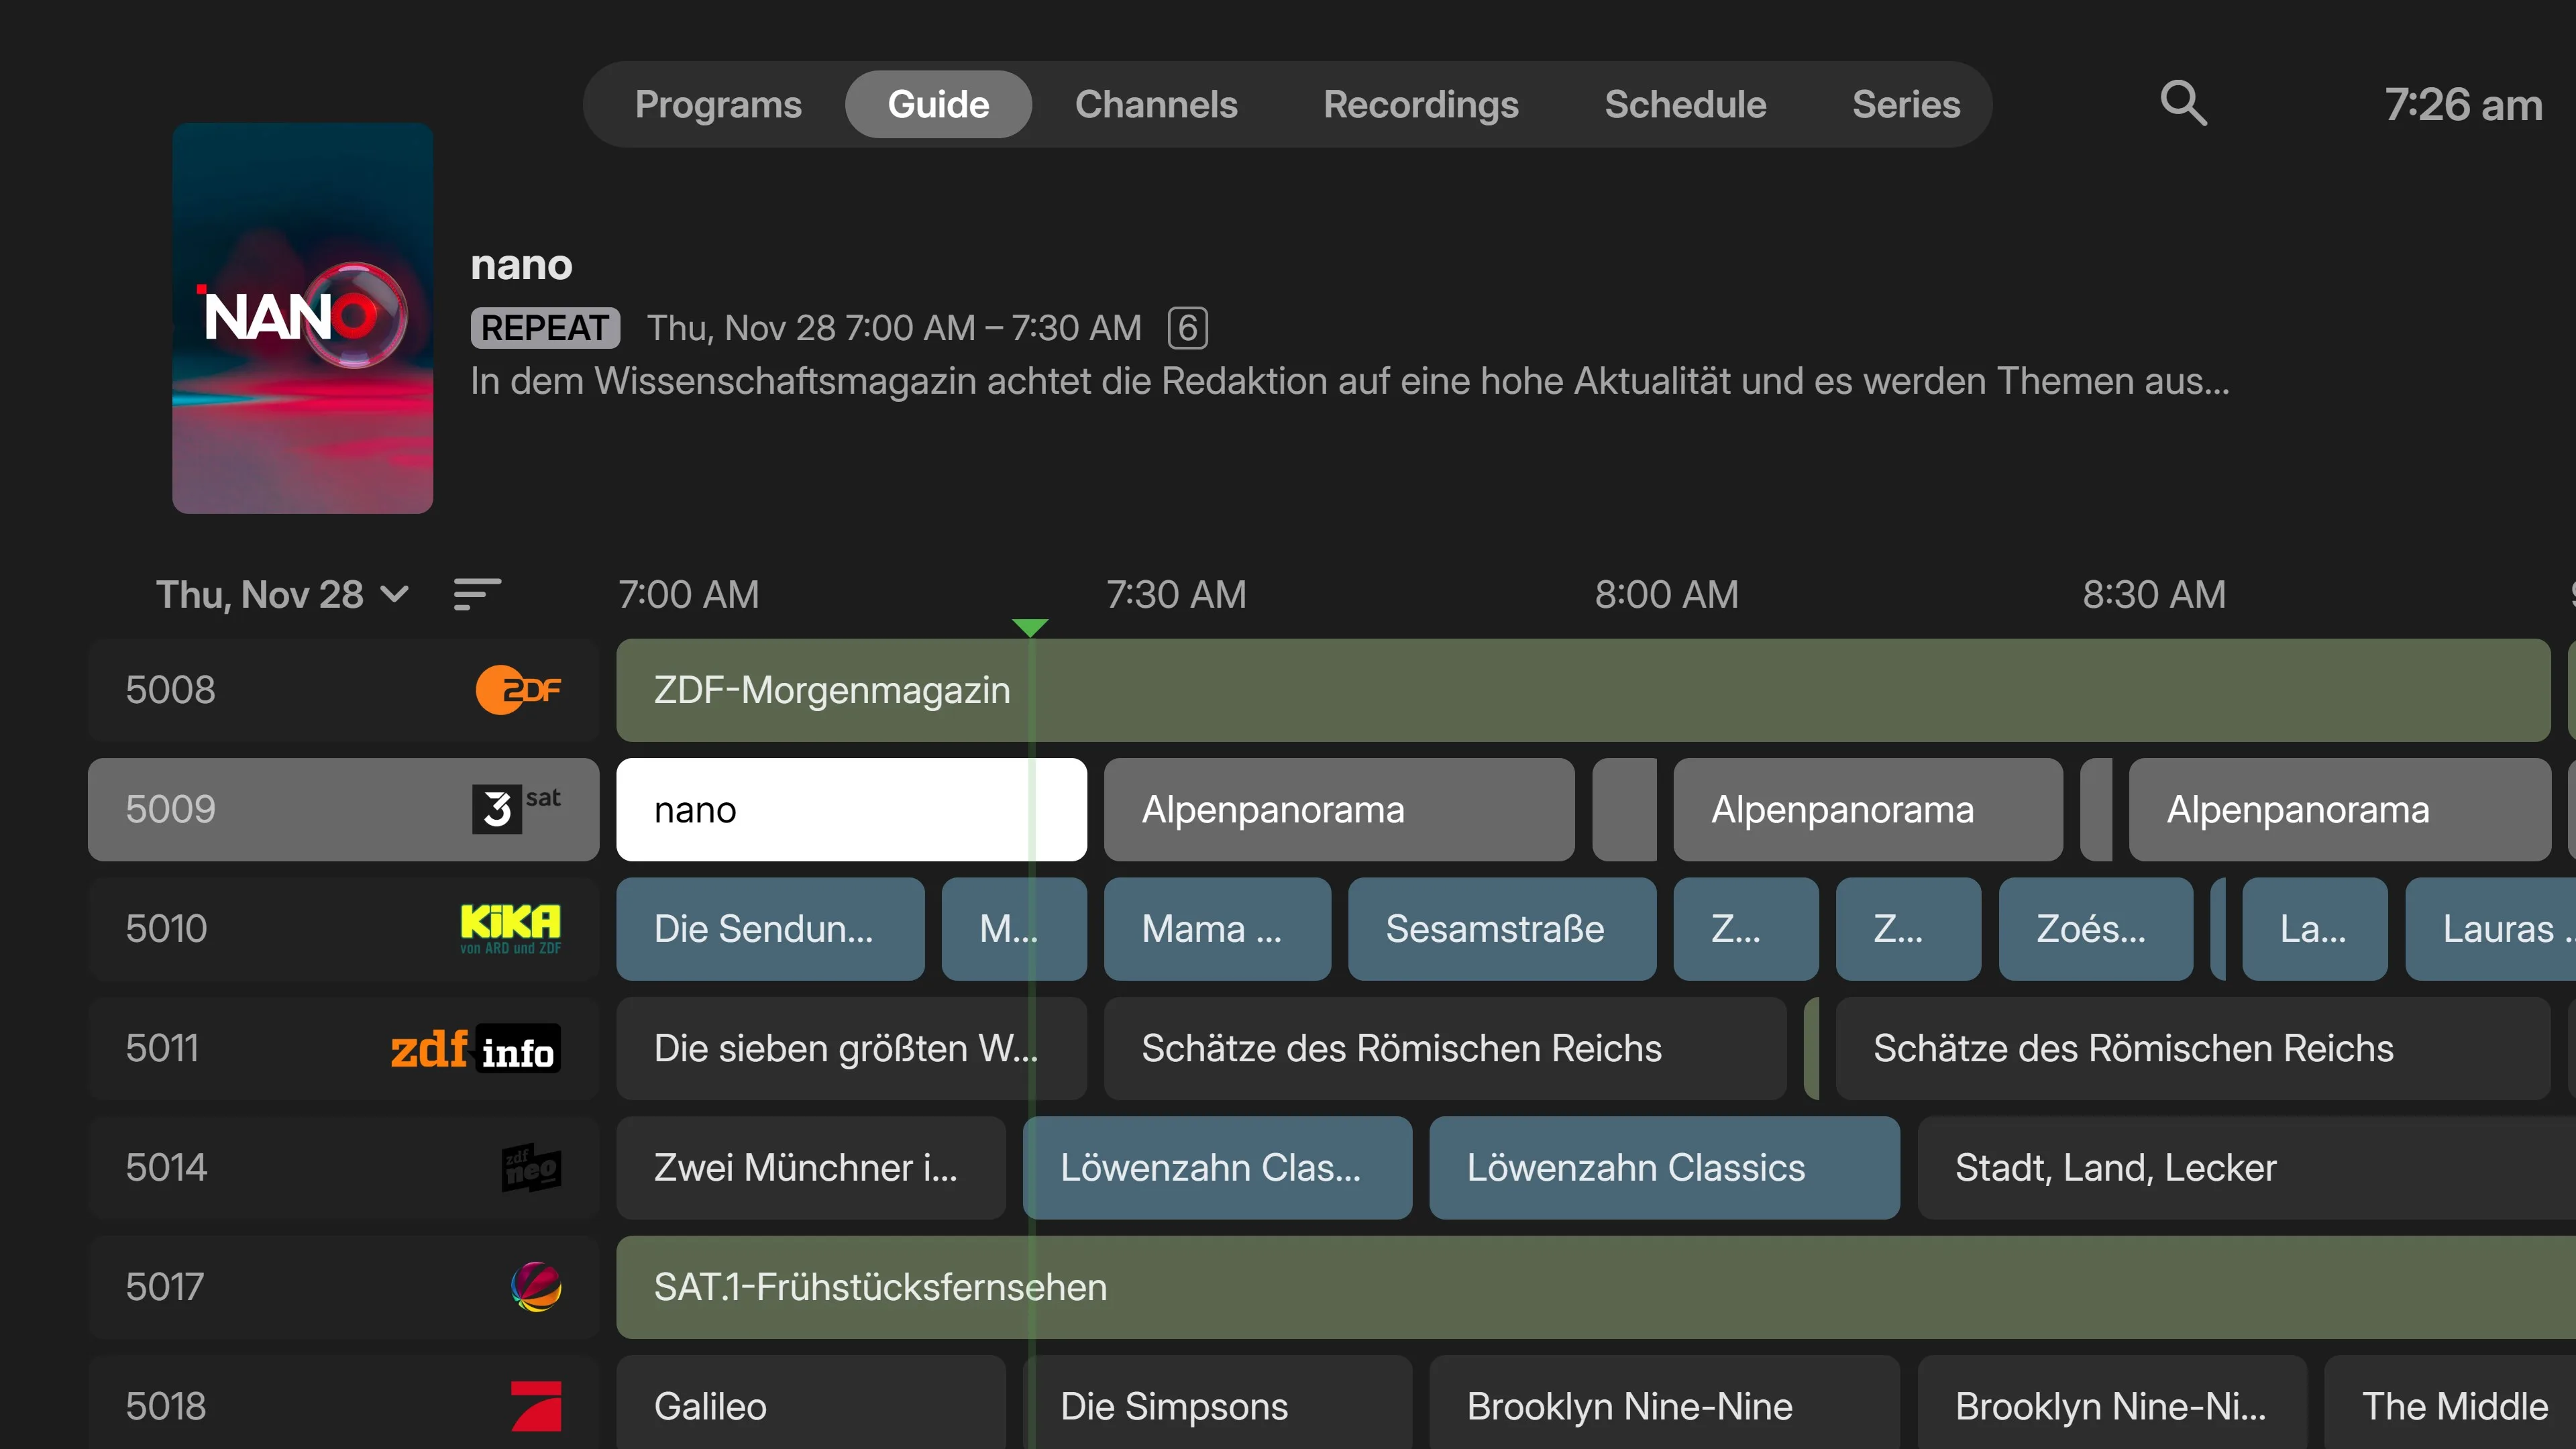Select the second Alpenpanorama block
The height and width of the screenshot is (1449, 2576).
click(1867, 809)
